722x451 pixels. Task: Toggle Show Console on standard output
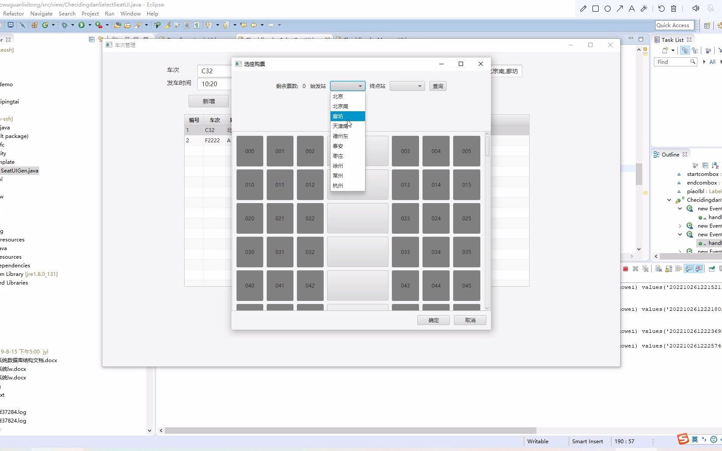(x=689, y=269)
